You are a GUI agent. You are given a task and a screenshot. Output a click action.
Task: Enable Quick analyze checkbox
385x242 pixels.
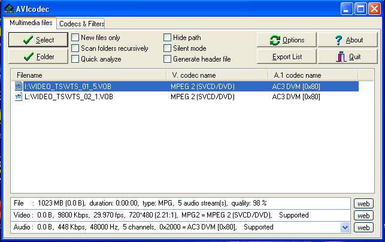coord(75,59)
